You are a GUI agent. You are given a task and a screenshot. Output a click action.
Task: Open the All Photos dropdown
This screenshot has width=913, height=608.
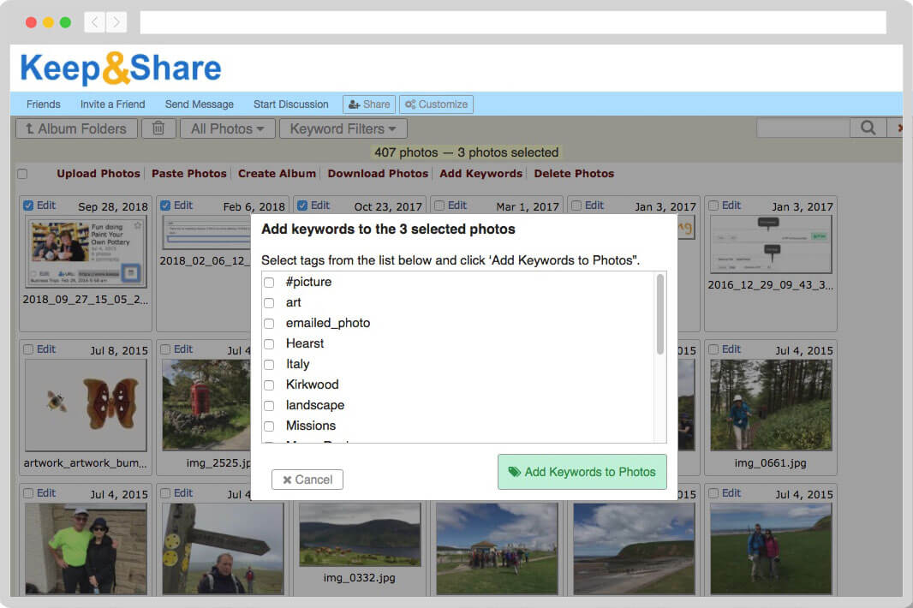(226, 128)
